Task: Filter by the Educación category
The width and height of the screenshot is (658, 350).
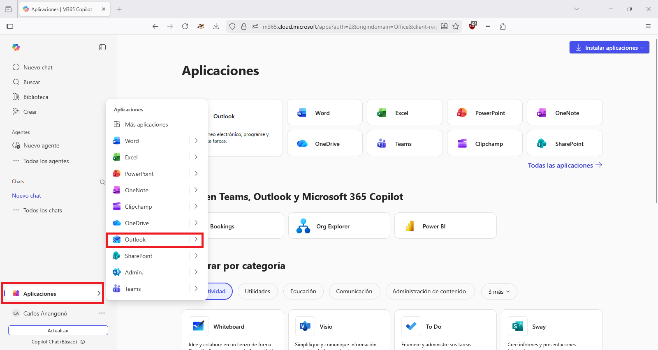Action: click(304, 291)
